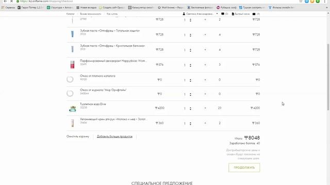The height and width of the screenshot is (185, 330).
Task: Change quantity stepper for 'Отказ от платного каталога'
Action: [x=190, y=80]
